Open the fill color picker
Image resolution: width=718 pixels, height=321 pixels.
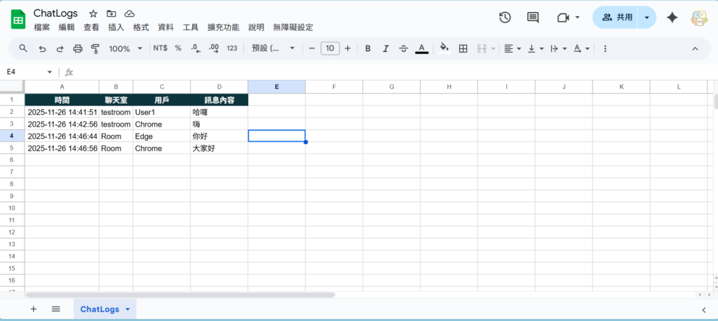443,48
